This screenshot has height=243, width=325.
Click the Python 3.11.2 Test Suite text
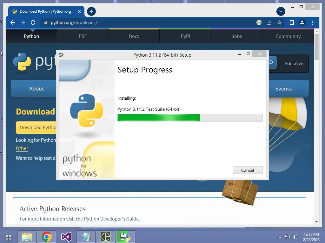coord(149,109)
